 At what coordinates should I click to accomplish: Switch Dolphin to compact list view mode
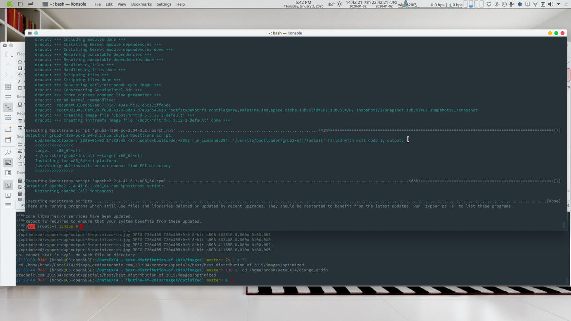click(x=8, y=97)
